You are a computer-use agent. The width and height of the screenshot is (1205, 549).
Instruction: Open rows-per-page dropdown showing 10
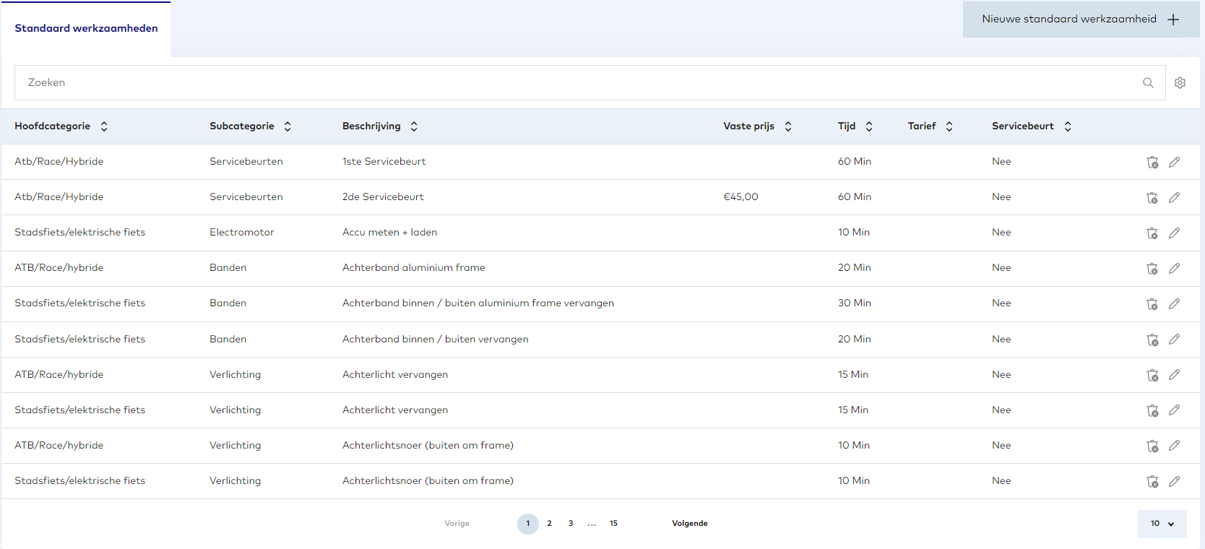point(1162,524)
